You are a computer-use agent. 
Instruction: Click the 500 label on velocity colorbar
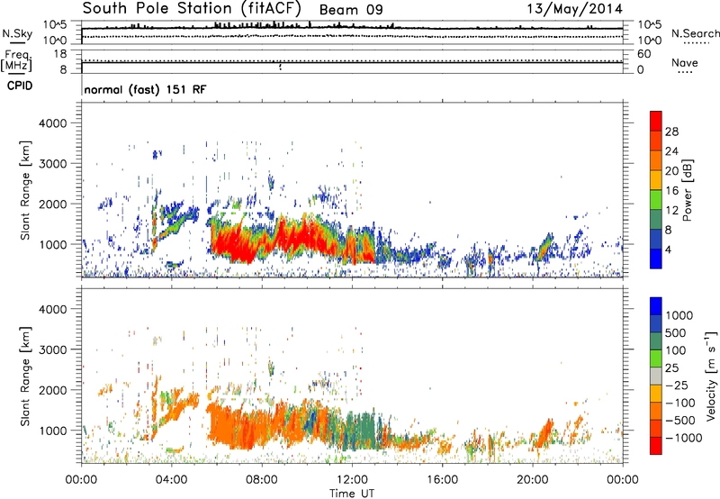678,333
